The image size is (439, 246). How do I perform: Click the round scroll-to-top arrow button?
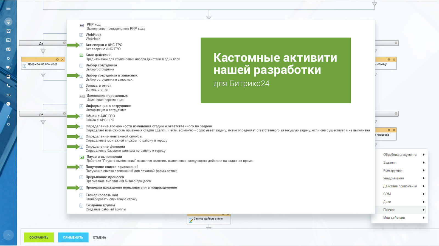click(x=8, y=235)
